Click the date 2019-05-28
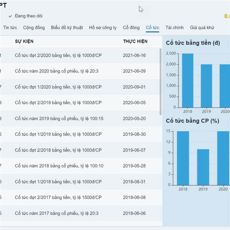 click(134, 166)
